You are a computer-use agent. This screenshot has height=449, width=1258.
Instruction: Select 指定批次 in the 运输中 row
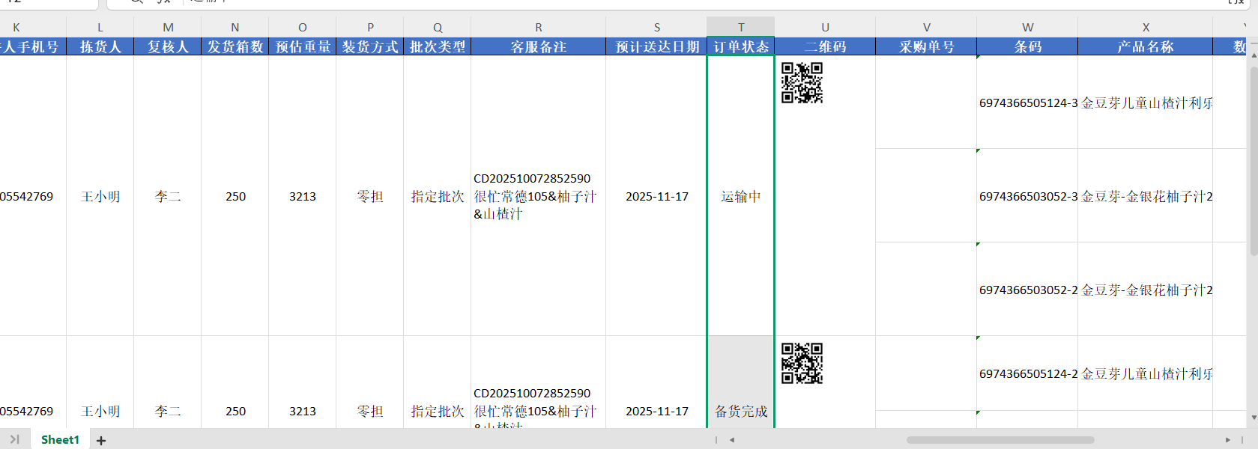(438, 196)
